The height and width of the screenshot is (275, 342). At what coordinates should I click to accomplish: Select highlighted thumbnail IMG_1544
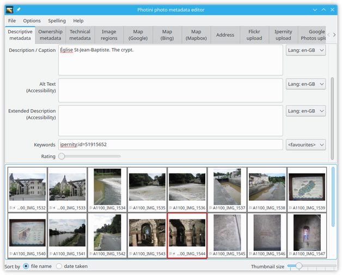click(187, 235)
